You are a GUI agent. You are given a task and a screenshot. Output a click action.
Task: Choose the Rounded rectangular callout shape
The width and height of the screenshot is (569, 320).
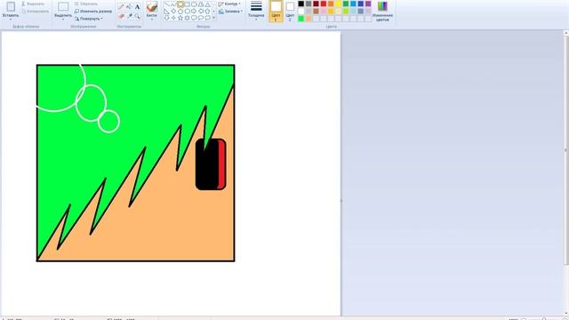(x=194, y=18)
